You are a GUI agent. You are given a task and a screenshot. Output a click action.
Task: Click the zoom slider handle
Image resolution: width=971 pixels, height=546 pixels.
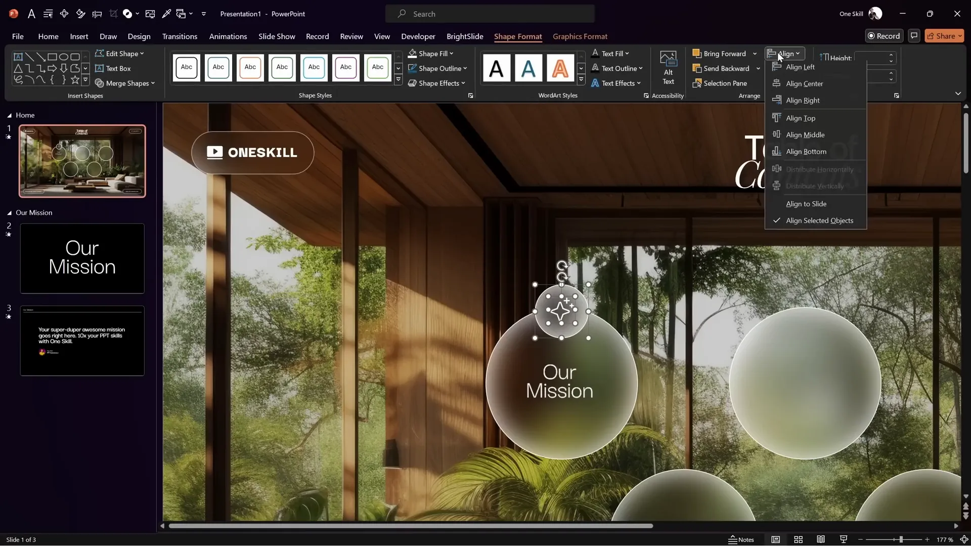[901, 539]
